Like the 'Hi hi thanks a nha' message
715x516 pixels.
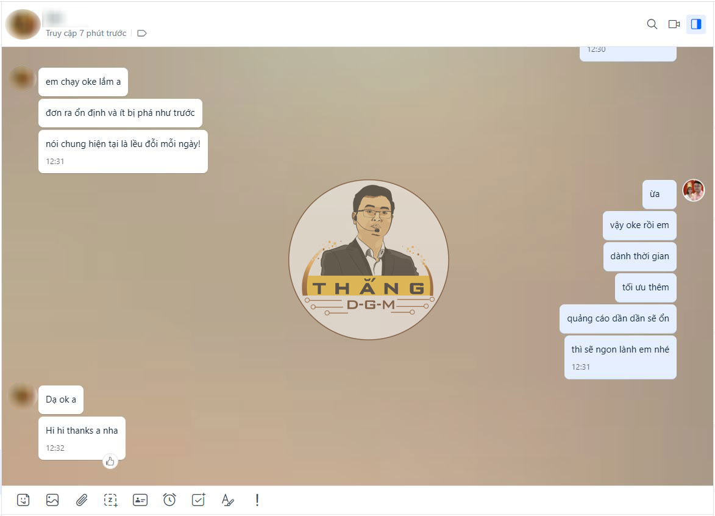pyautogui.click(x=110, y=462)
